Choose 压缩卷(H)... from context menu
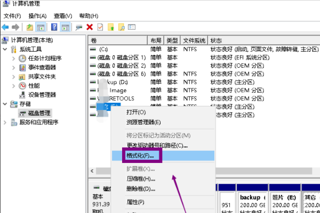This screenshot has height=213, width=320. (141, 179)
